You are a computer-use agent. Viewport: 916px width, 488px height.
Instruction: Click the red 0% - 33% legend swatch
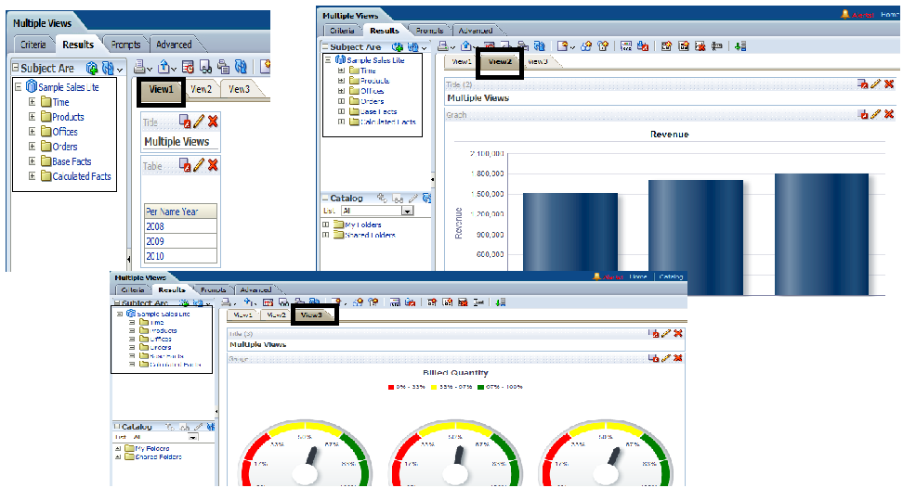(391, 387)
